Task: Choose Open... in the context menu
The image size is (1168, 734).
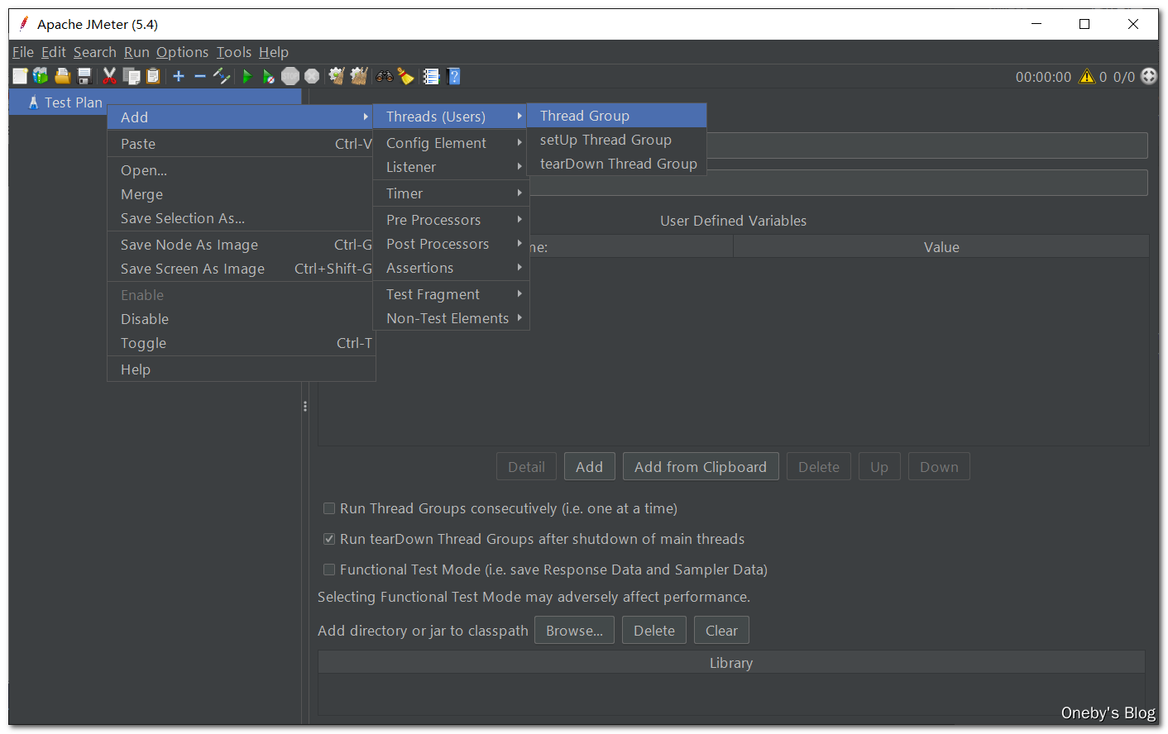Action: click(242, 170)
